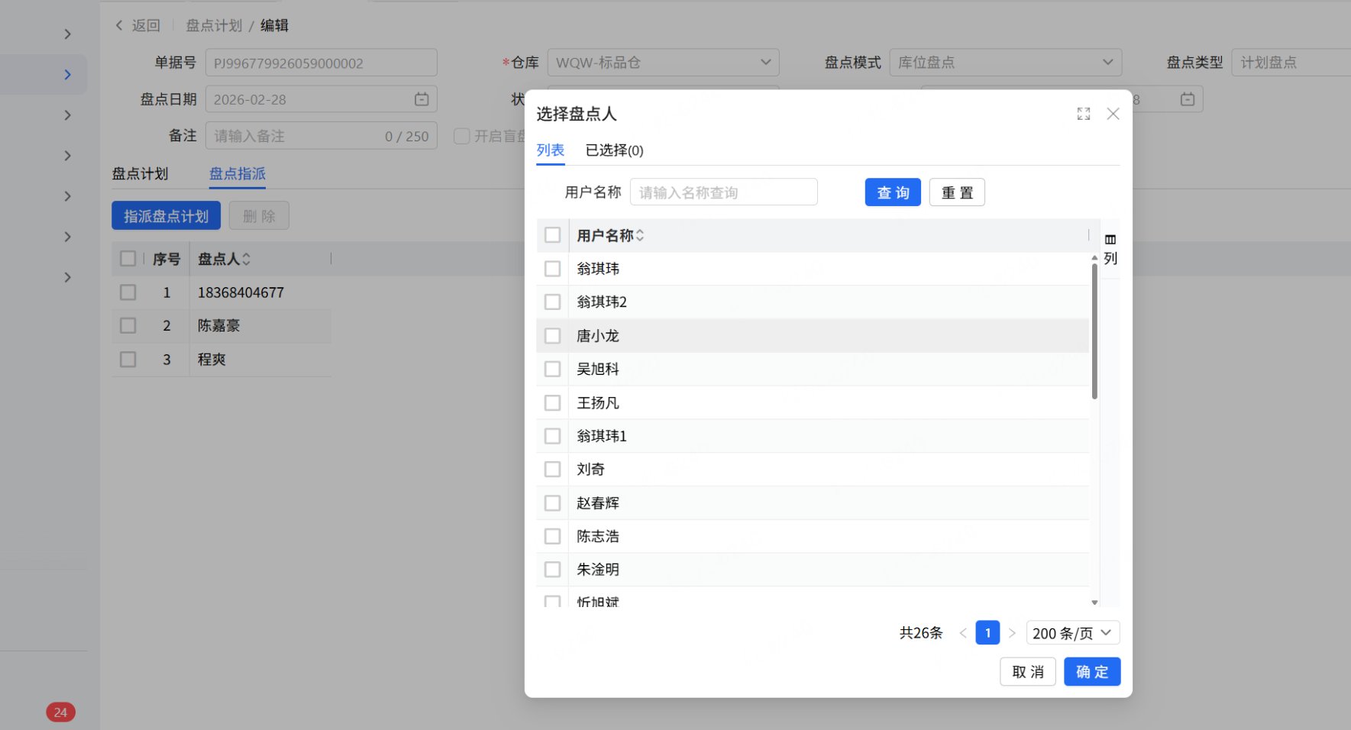Switch to the 盘点计划 tab

140,174
